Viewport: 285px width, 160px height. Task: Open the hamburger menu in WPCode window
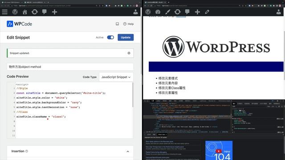5,12
